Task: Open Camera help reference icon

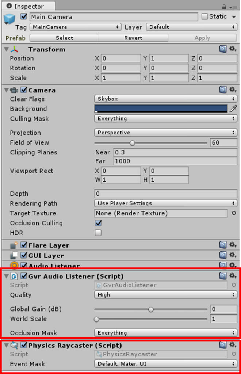Action: pyautogui.click(x=223, y=90)
